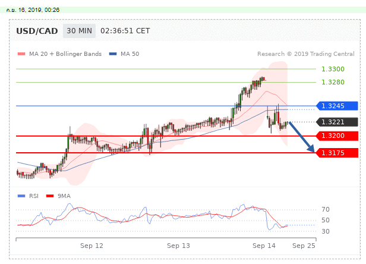The height and width of the screenshot is (264, 366).
Task: Click the MA 20 + Bollinger Bands legend swatch
Action: point(21,54)
